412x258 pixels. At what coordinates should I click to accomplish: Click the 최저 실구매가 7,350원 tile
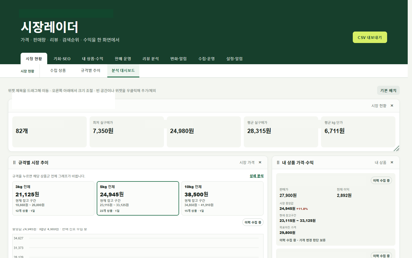click(127, 132)
